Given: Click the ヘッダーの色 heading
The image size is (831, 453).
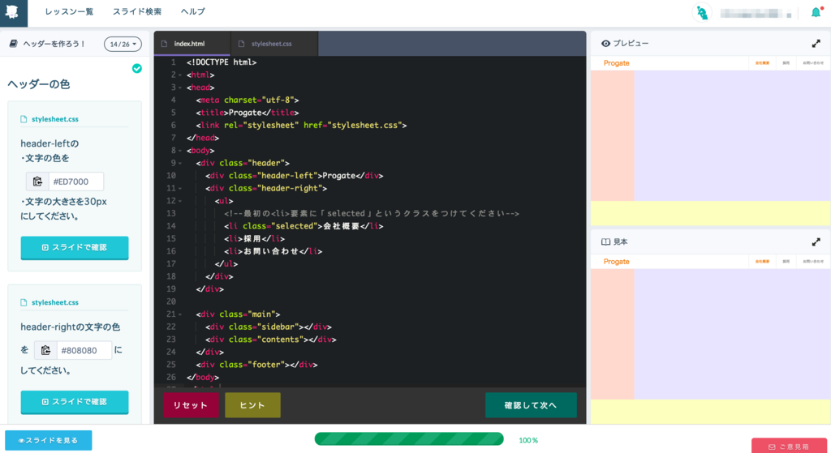Looking at the screenshot, I should [39, 84].
